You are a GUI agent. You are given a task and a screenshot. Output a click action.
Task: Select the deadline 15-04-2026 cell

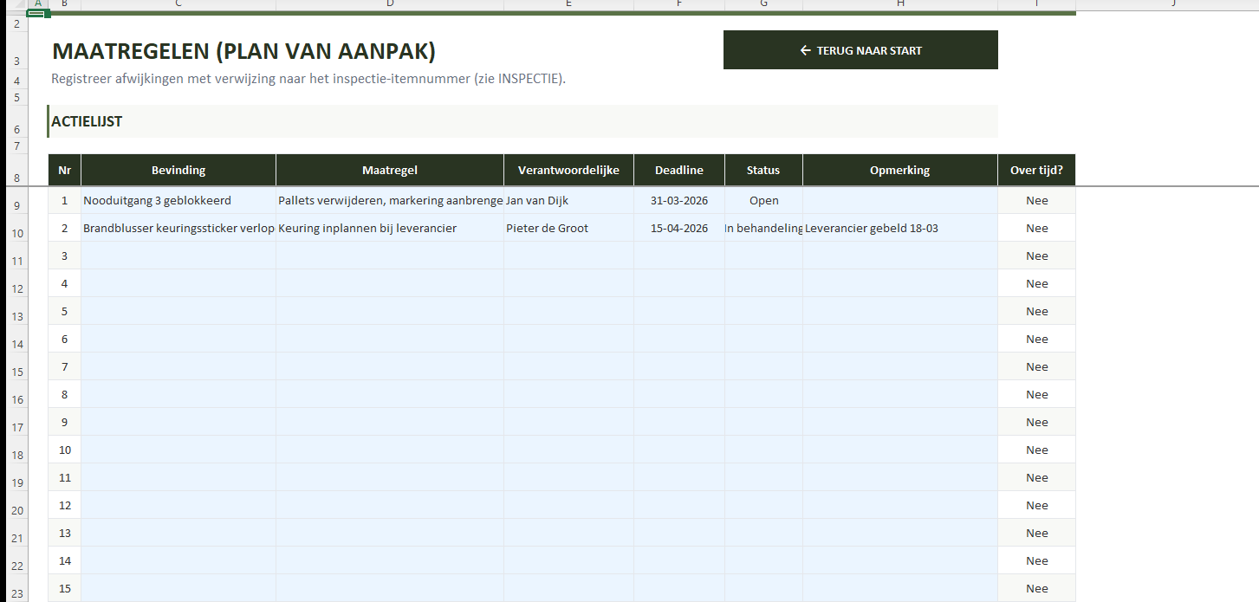[x=678, y=228]
